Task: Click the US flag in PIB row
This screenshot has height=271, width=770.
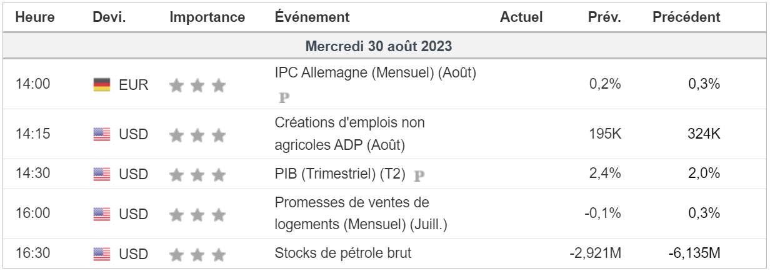Action: [101, 175]
